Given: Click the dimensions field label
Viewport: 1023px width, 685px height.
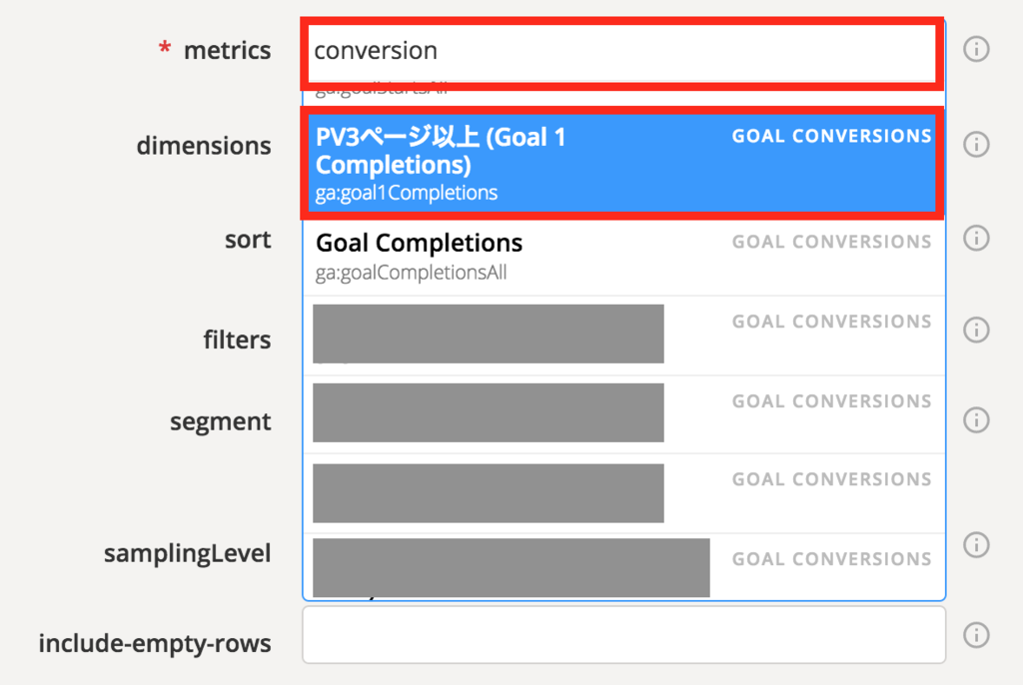Looking at the screenshot, I should point(204,146).
